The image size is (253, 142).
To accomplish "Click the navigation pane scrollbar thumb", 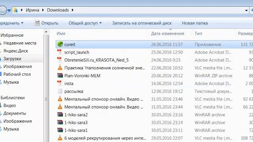I will [46, 99].
